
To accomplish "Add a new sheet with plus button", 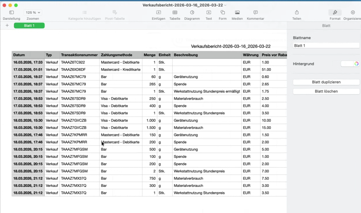I will click(x=7, y=26).
